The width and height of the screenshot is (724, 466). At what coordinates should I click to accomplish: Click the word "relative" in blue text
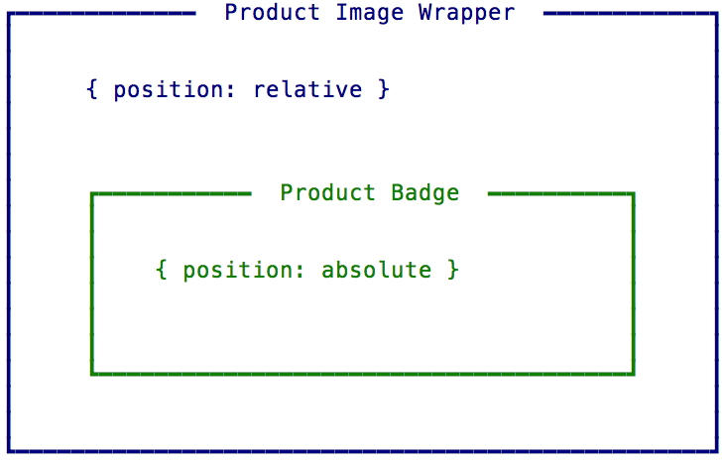pyautogui.click(x=307, y=89)
